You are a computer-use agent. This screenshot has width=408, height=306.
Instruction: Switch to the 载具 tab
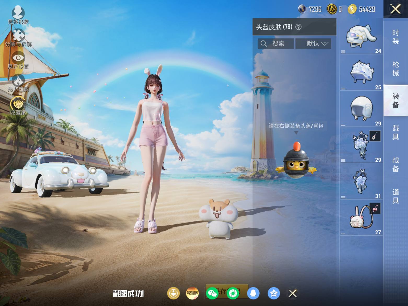coord(396,132)
